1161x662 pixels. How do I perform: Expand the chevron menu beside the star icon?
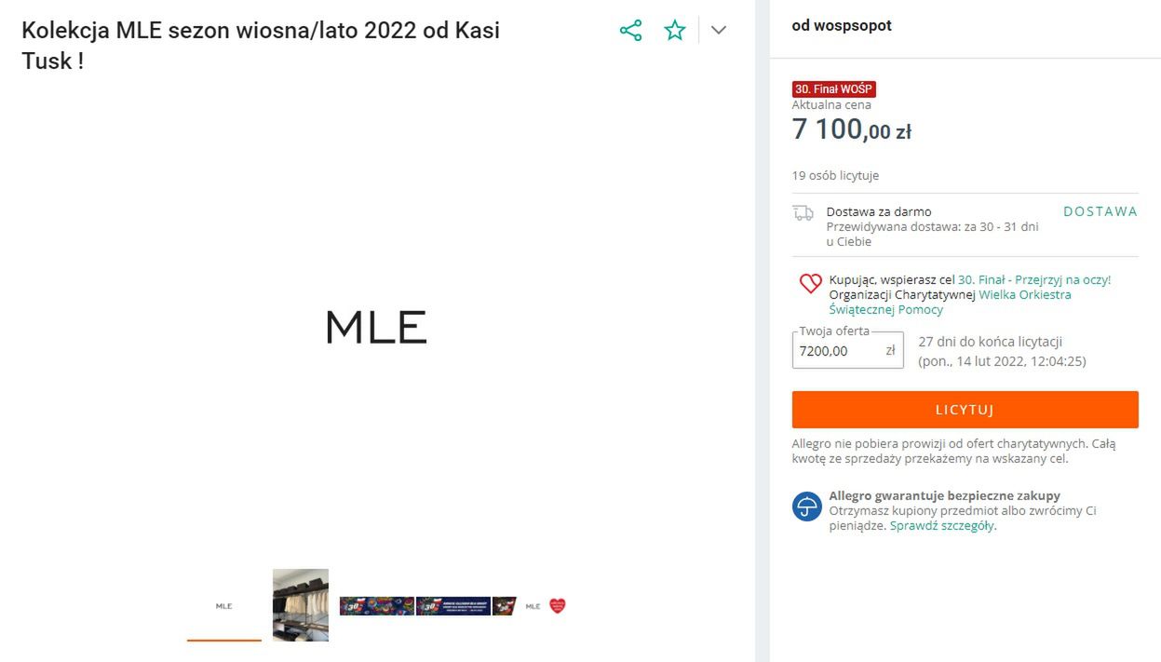(718, 30)
